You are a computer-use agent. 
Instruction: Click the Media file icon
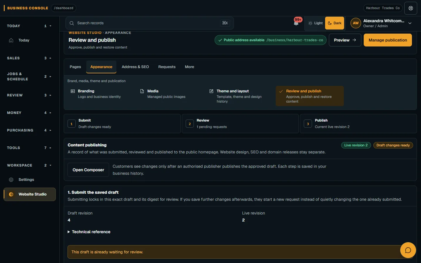point(142,91)
